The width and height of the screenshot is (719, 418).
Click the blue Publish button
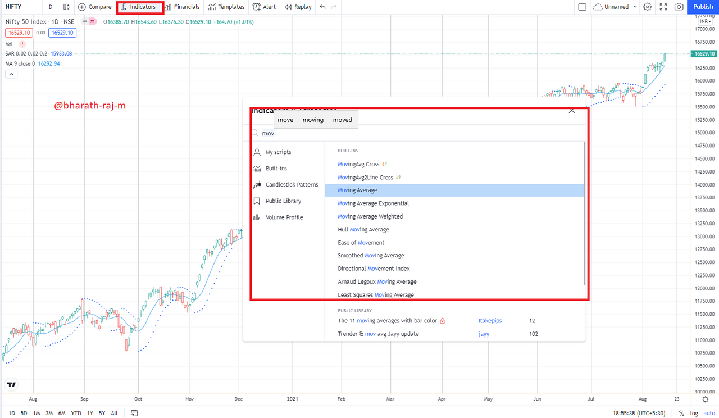703,7
